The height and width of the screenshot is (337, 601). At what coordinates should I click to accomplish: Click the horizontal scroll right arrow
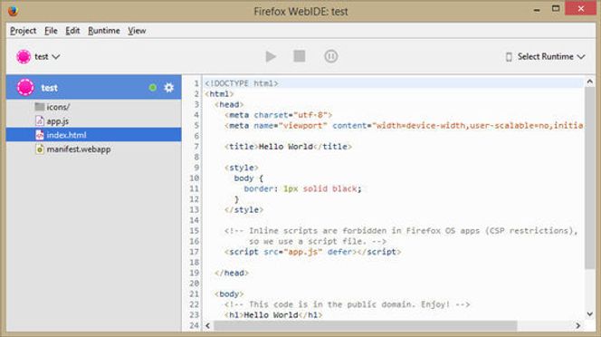click(x=578, y=325)
